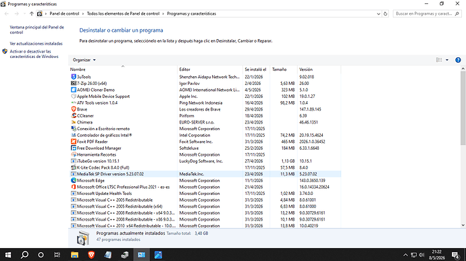Expand the view options dropdown arrow
The height and width of the screenshot is (261, 466).
click(447, 60)
